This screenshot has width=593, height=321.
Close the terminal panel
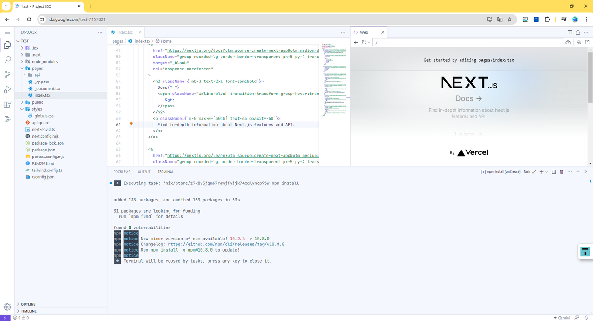point(586,172)
